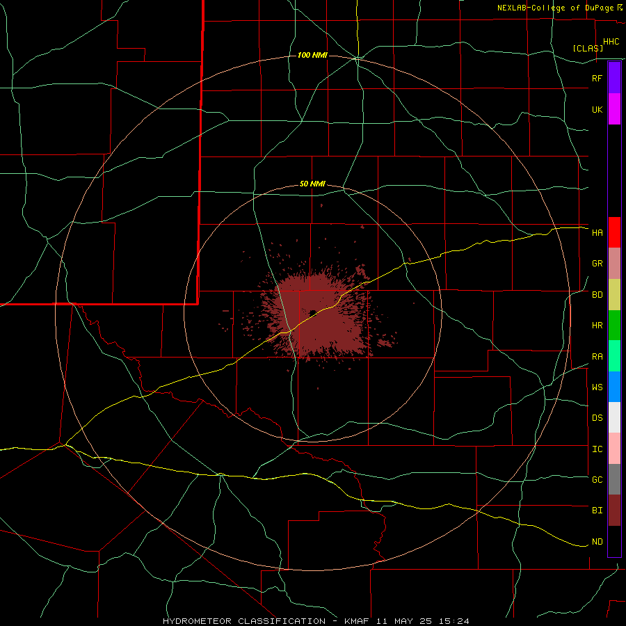Click the "HHC" product code text

[x=611, y=42]
